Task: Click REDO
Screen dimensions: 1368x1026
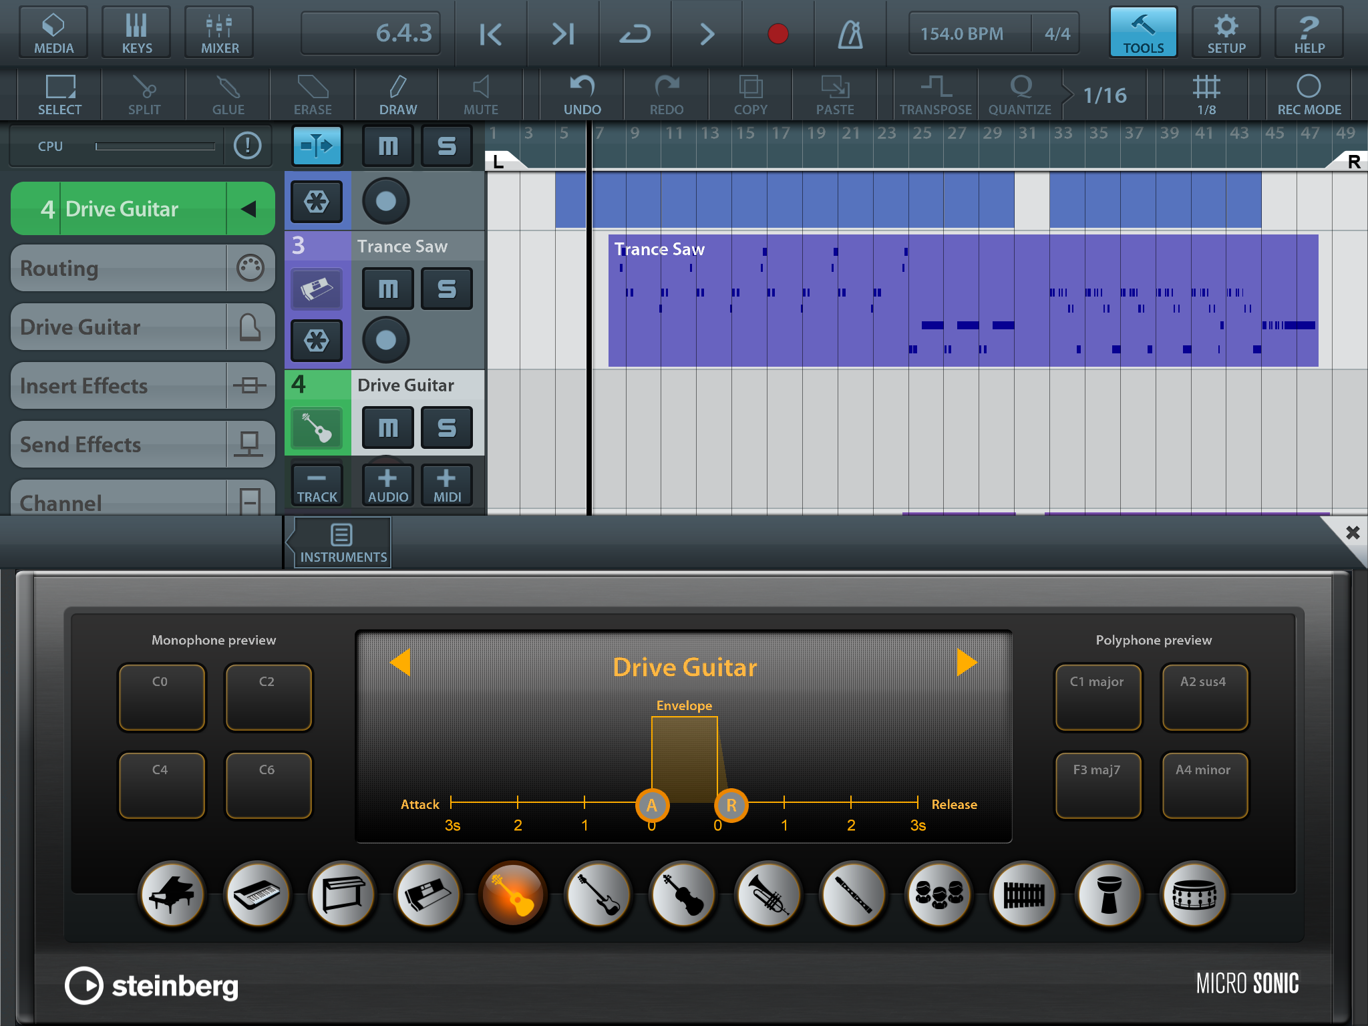Action: 667,95
